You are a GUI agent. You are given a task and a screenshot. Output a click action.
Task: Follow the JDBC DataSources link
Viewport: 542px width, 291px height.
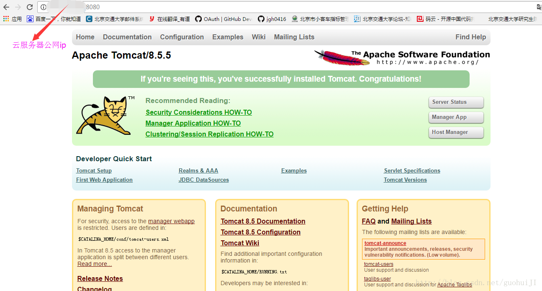coord(203,180)
